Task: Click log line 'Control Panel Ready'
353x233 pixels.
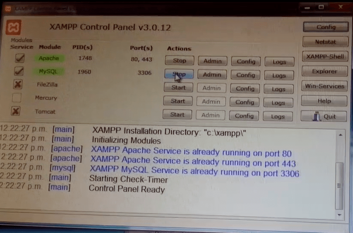Action: pyautogui.click(x=127, y=189)
